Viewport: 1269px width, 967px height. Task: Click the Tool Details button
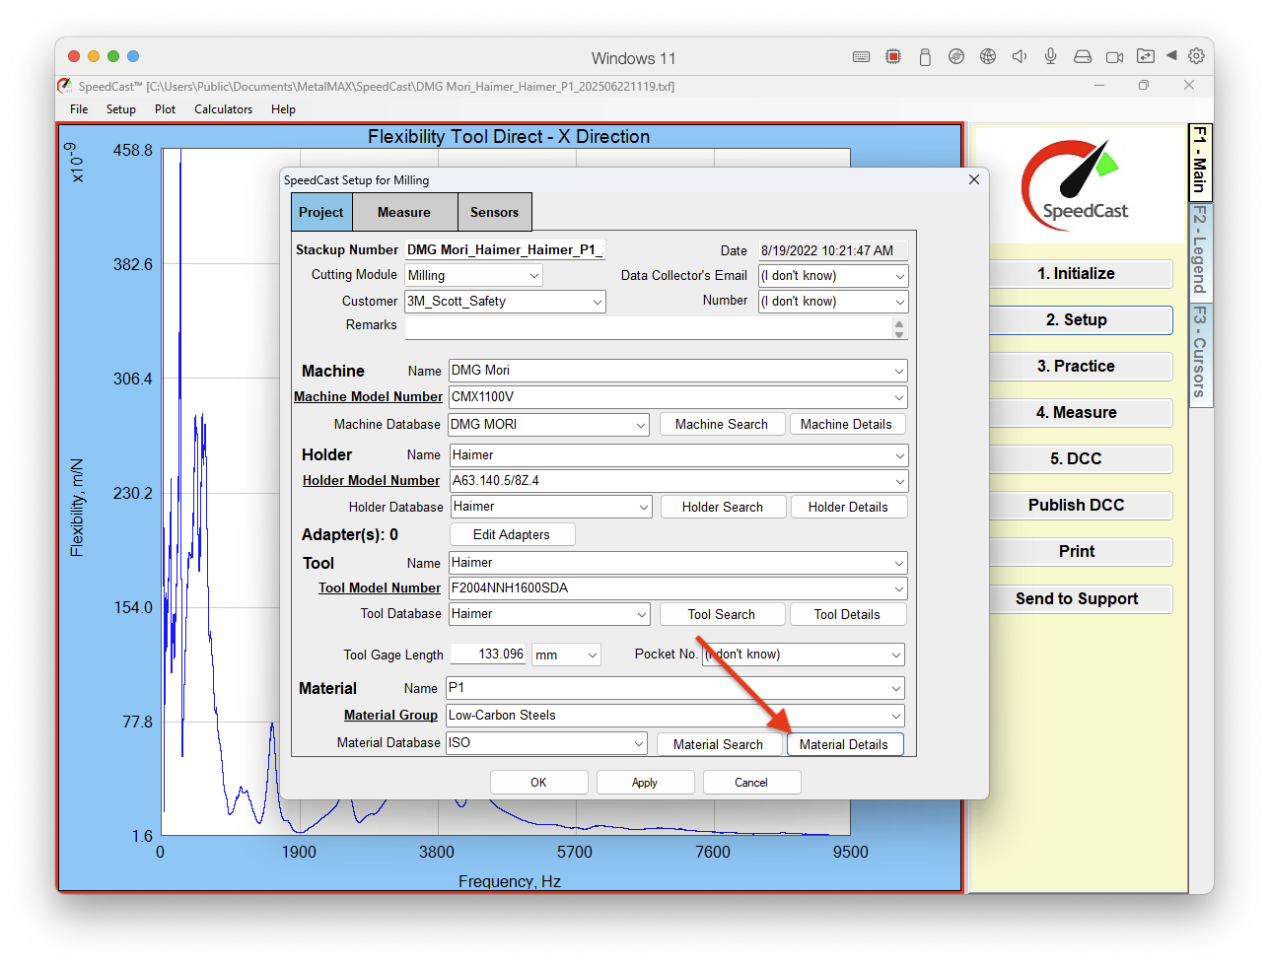tap(847, 614)
